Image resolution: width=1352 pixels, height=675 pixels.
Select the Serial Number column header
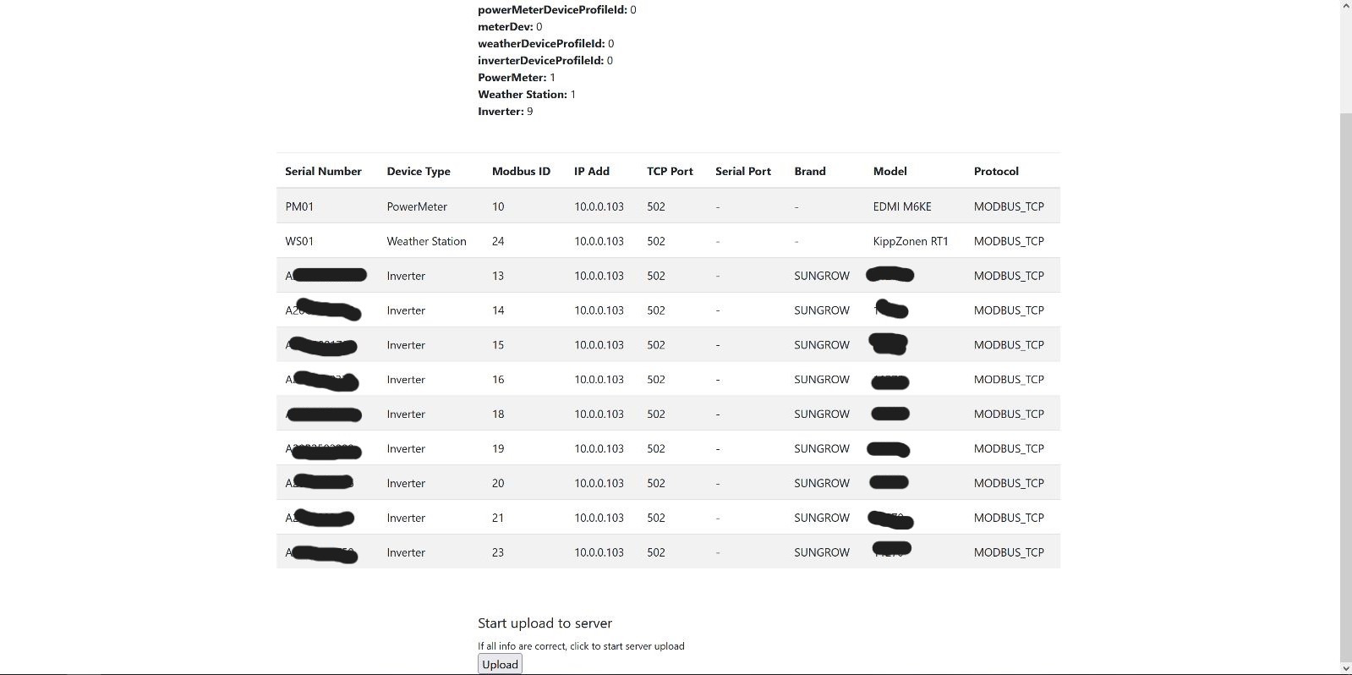coord(323,171)
